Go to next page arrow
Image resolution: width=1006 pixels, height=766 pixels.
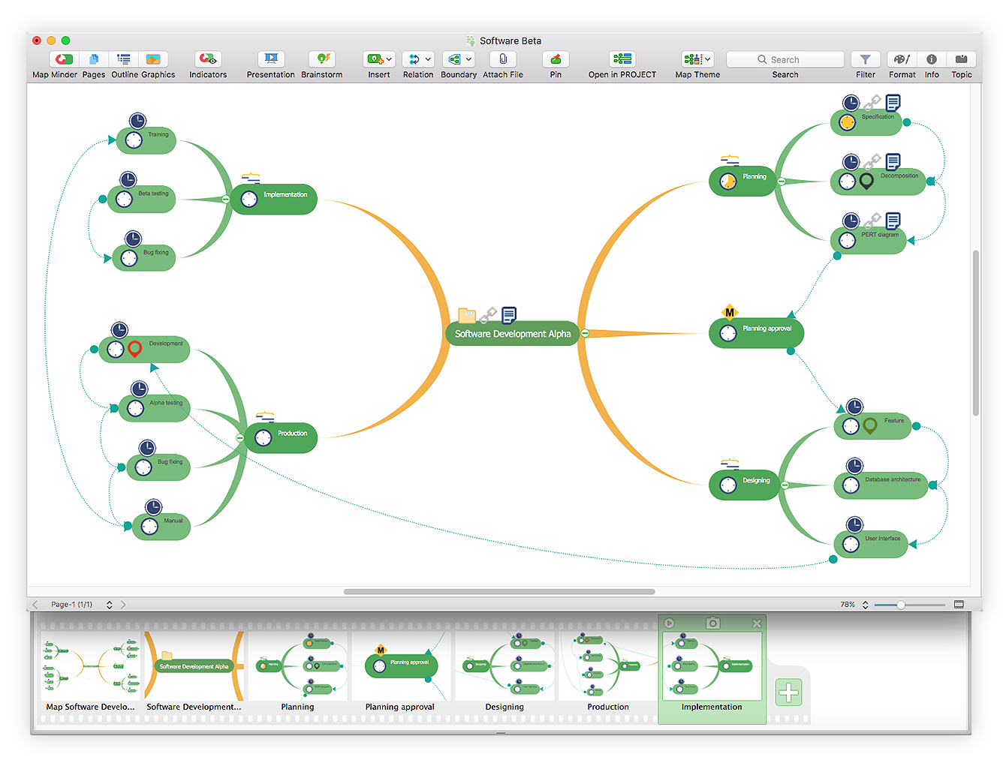pos(123,604)
